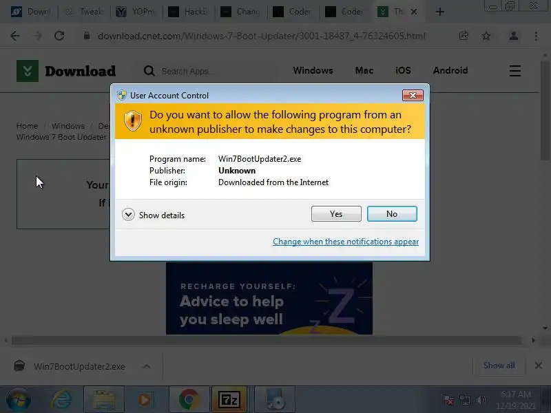Click the vertical page scrollbar thumb
The width and height of the screenshot is (551, 413).
click(x=545, y=111)
